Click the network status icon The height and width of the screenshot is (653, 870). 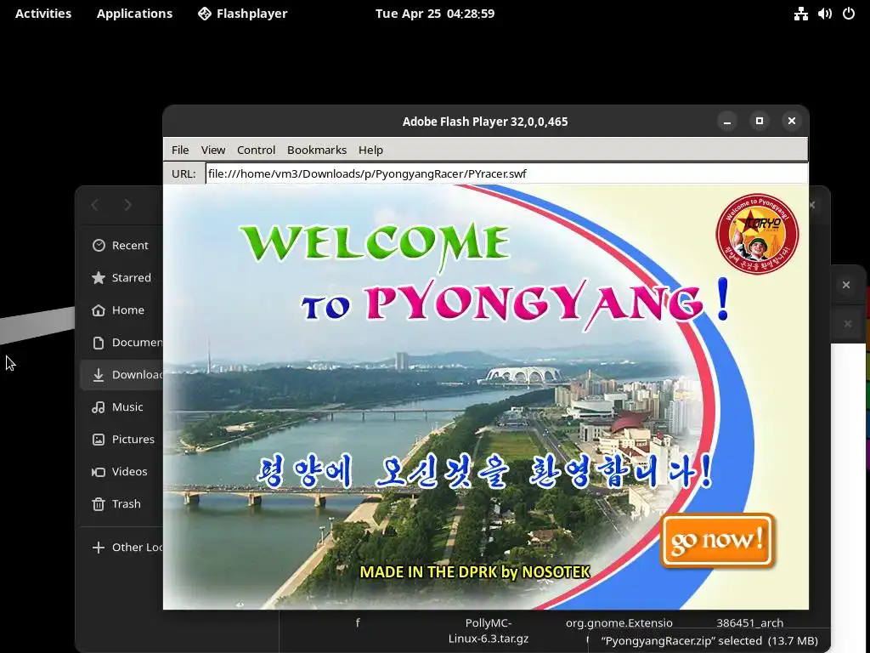click(800, 14)
